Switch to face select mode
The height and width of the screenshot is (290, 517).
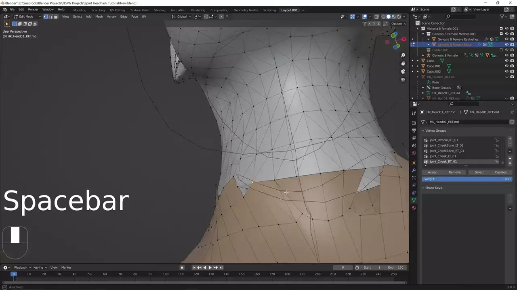[x=56, y=17]
